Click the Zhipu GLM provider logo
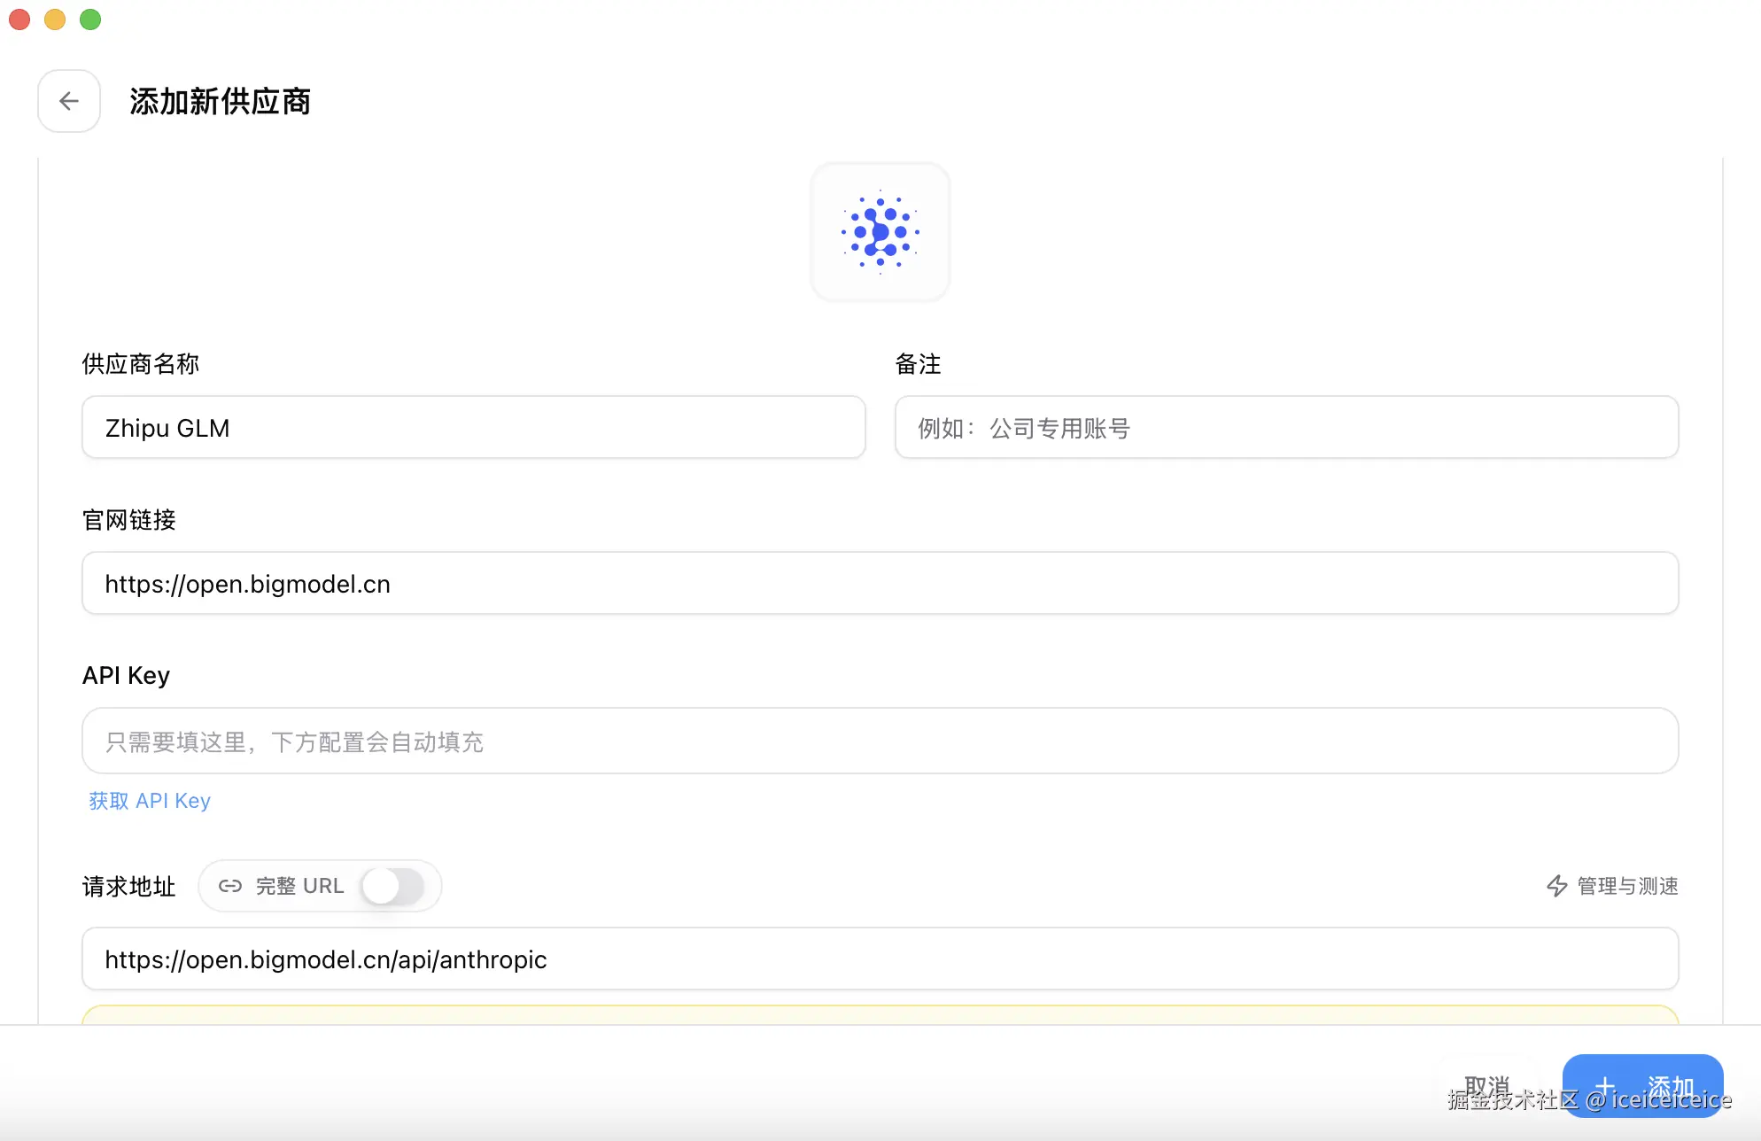1761x1141 pixels. tap(880, 231)
